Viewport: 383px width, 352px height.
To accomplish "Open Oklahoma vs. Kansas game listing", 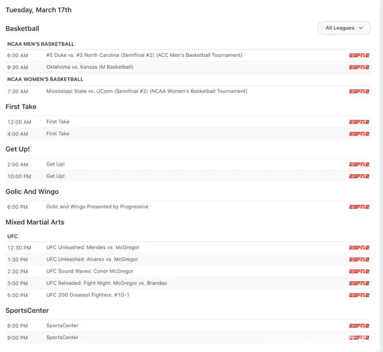I will click(89, 67).
